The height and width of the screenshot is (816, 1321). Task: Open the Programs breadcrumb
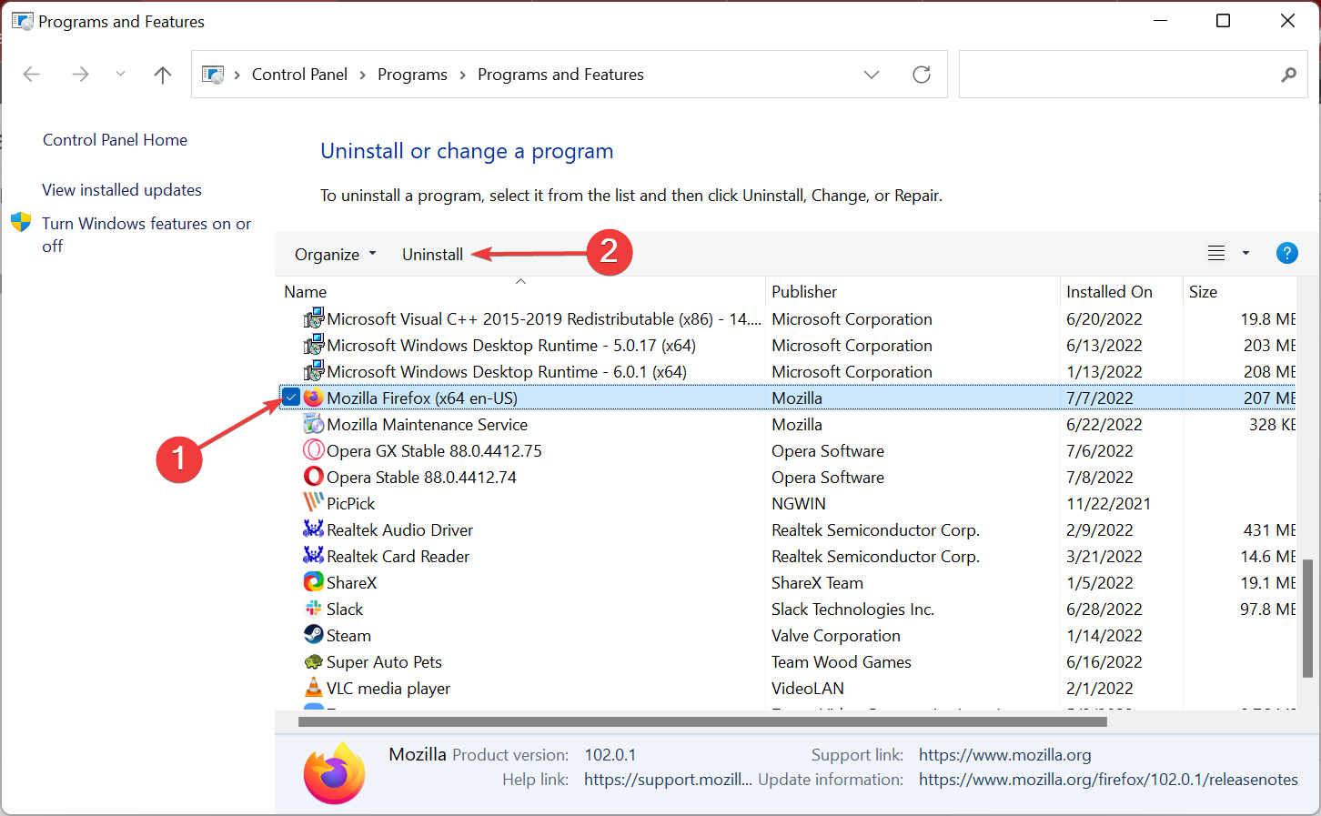coord(412,75)
